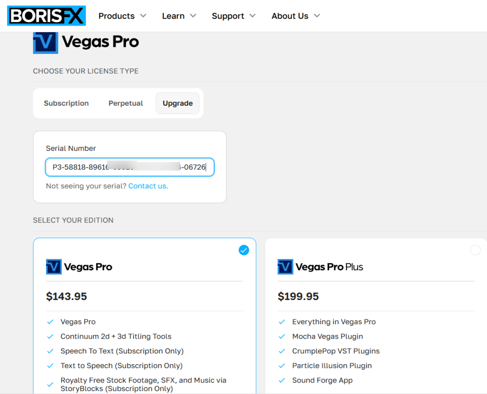This screenshot has width=487, height=394.
Task: Expand the About Us menu chevron
Action: (317, 16)
